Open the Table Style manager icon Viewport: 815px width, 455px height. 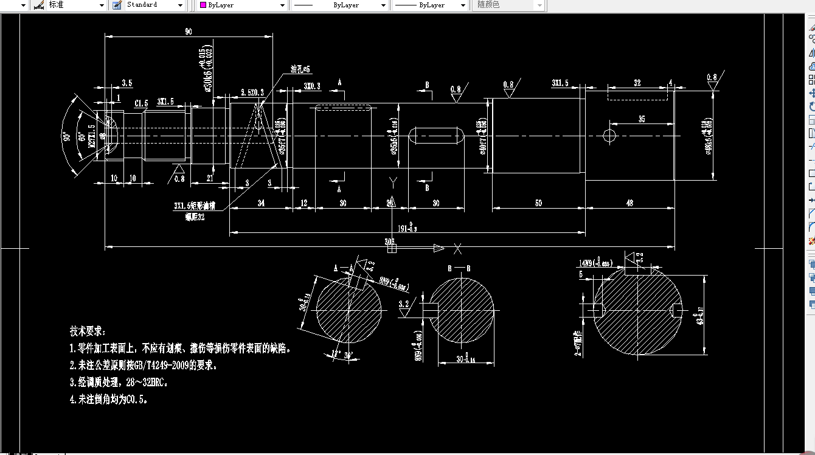point(117,5)
